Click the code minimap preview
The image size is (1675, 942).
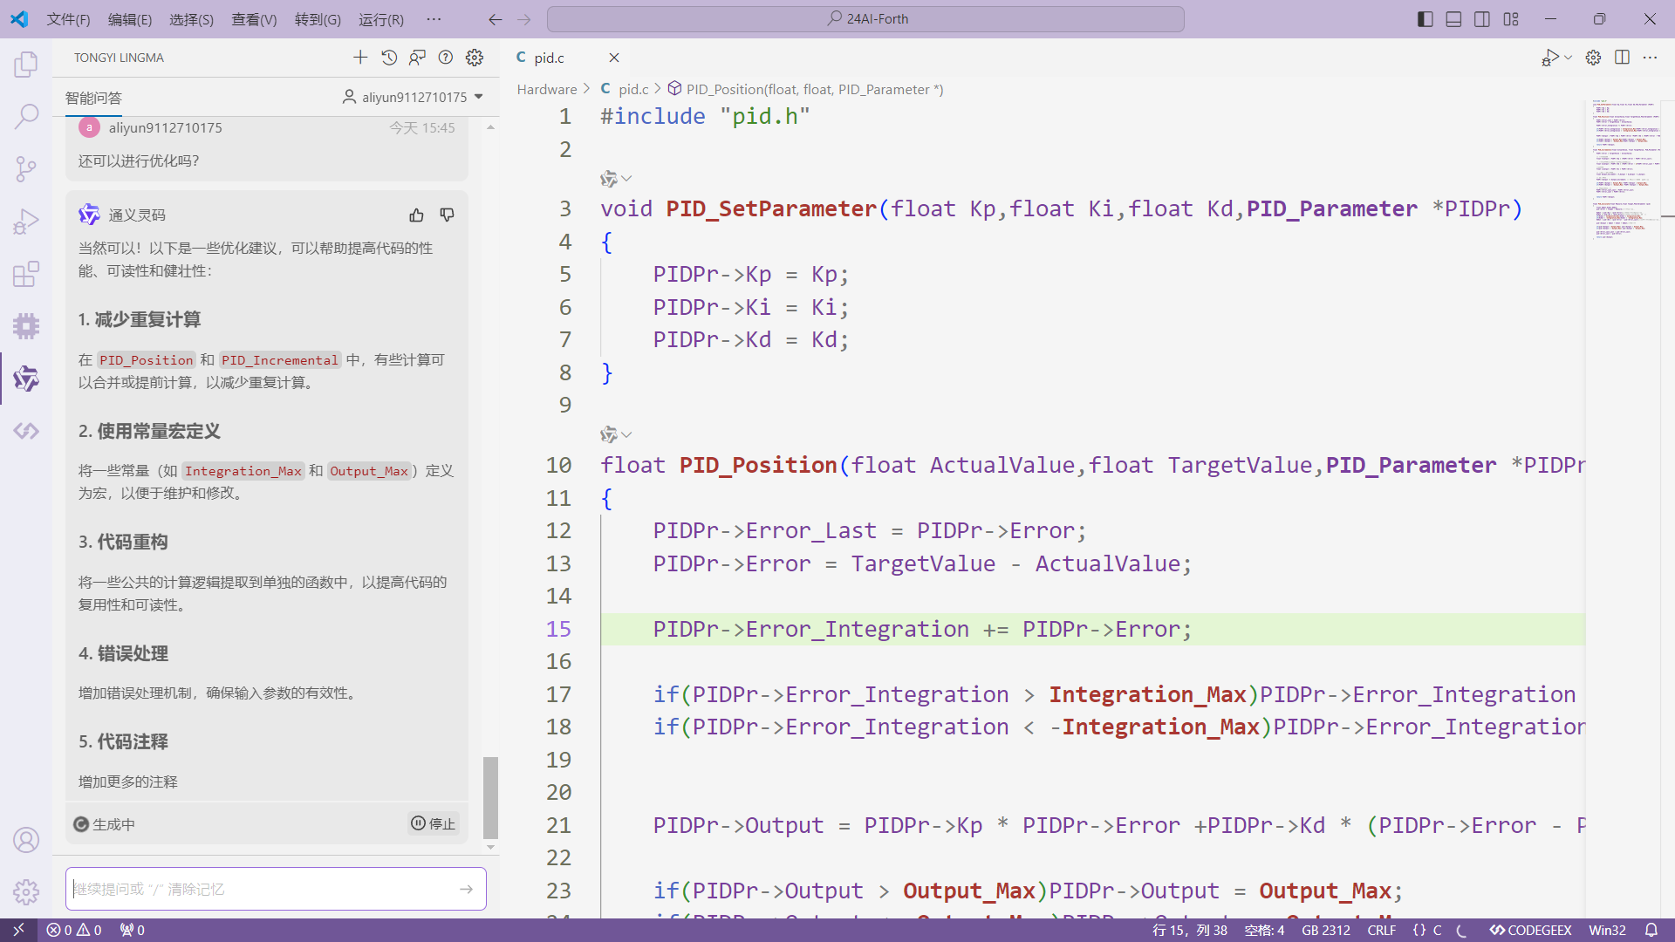click(x=1628, y=170)
